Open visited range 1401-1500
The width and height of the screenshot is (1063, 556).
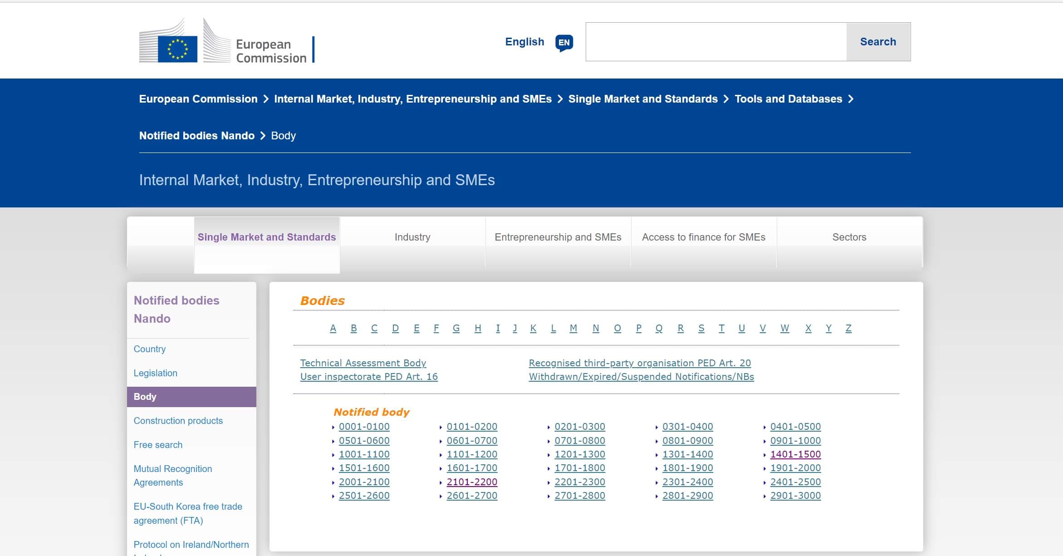click(795, 454)
